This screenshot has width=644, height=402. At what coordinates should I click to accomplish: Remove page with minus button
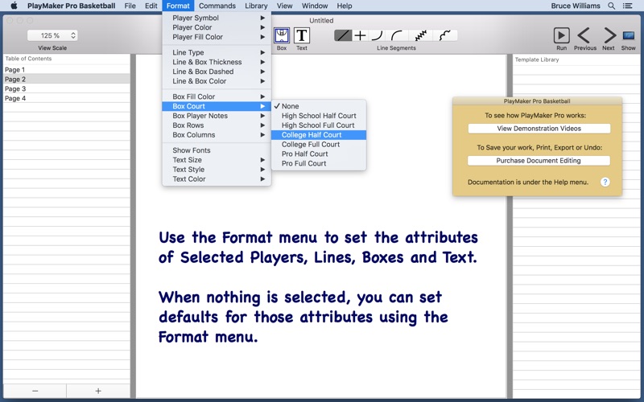pyautogui.click(x=35, y=391)
